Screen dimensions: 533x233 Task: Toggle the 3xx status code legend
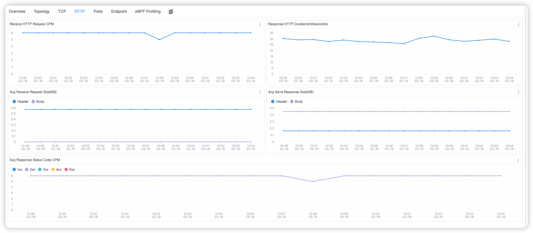tap(43, 170)
